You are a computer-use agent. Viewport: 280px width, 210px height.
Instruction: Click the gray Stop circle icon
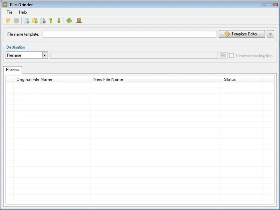click(16, 21)
